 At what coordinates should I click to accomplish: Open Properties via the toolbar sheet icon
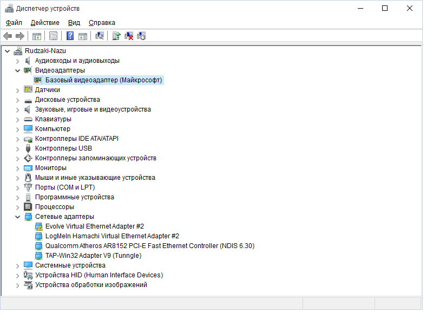(x=53, y=36)
